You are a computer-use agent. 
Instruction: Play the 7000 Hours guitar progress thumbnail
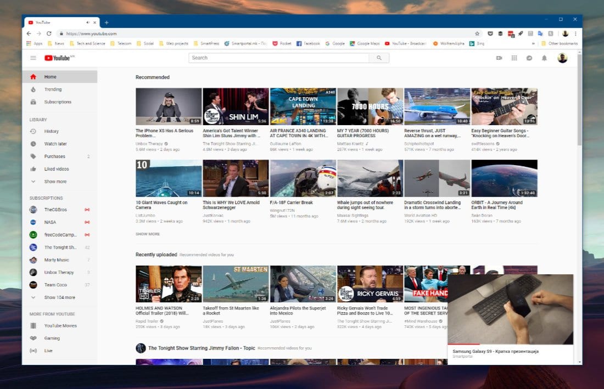pos(370,106)
